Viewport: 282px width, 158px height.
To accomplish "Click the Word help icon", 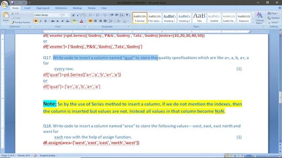I will click(x=280, y=8).
